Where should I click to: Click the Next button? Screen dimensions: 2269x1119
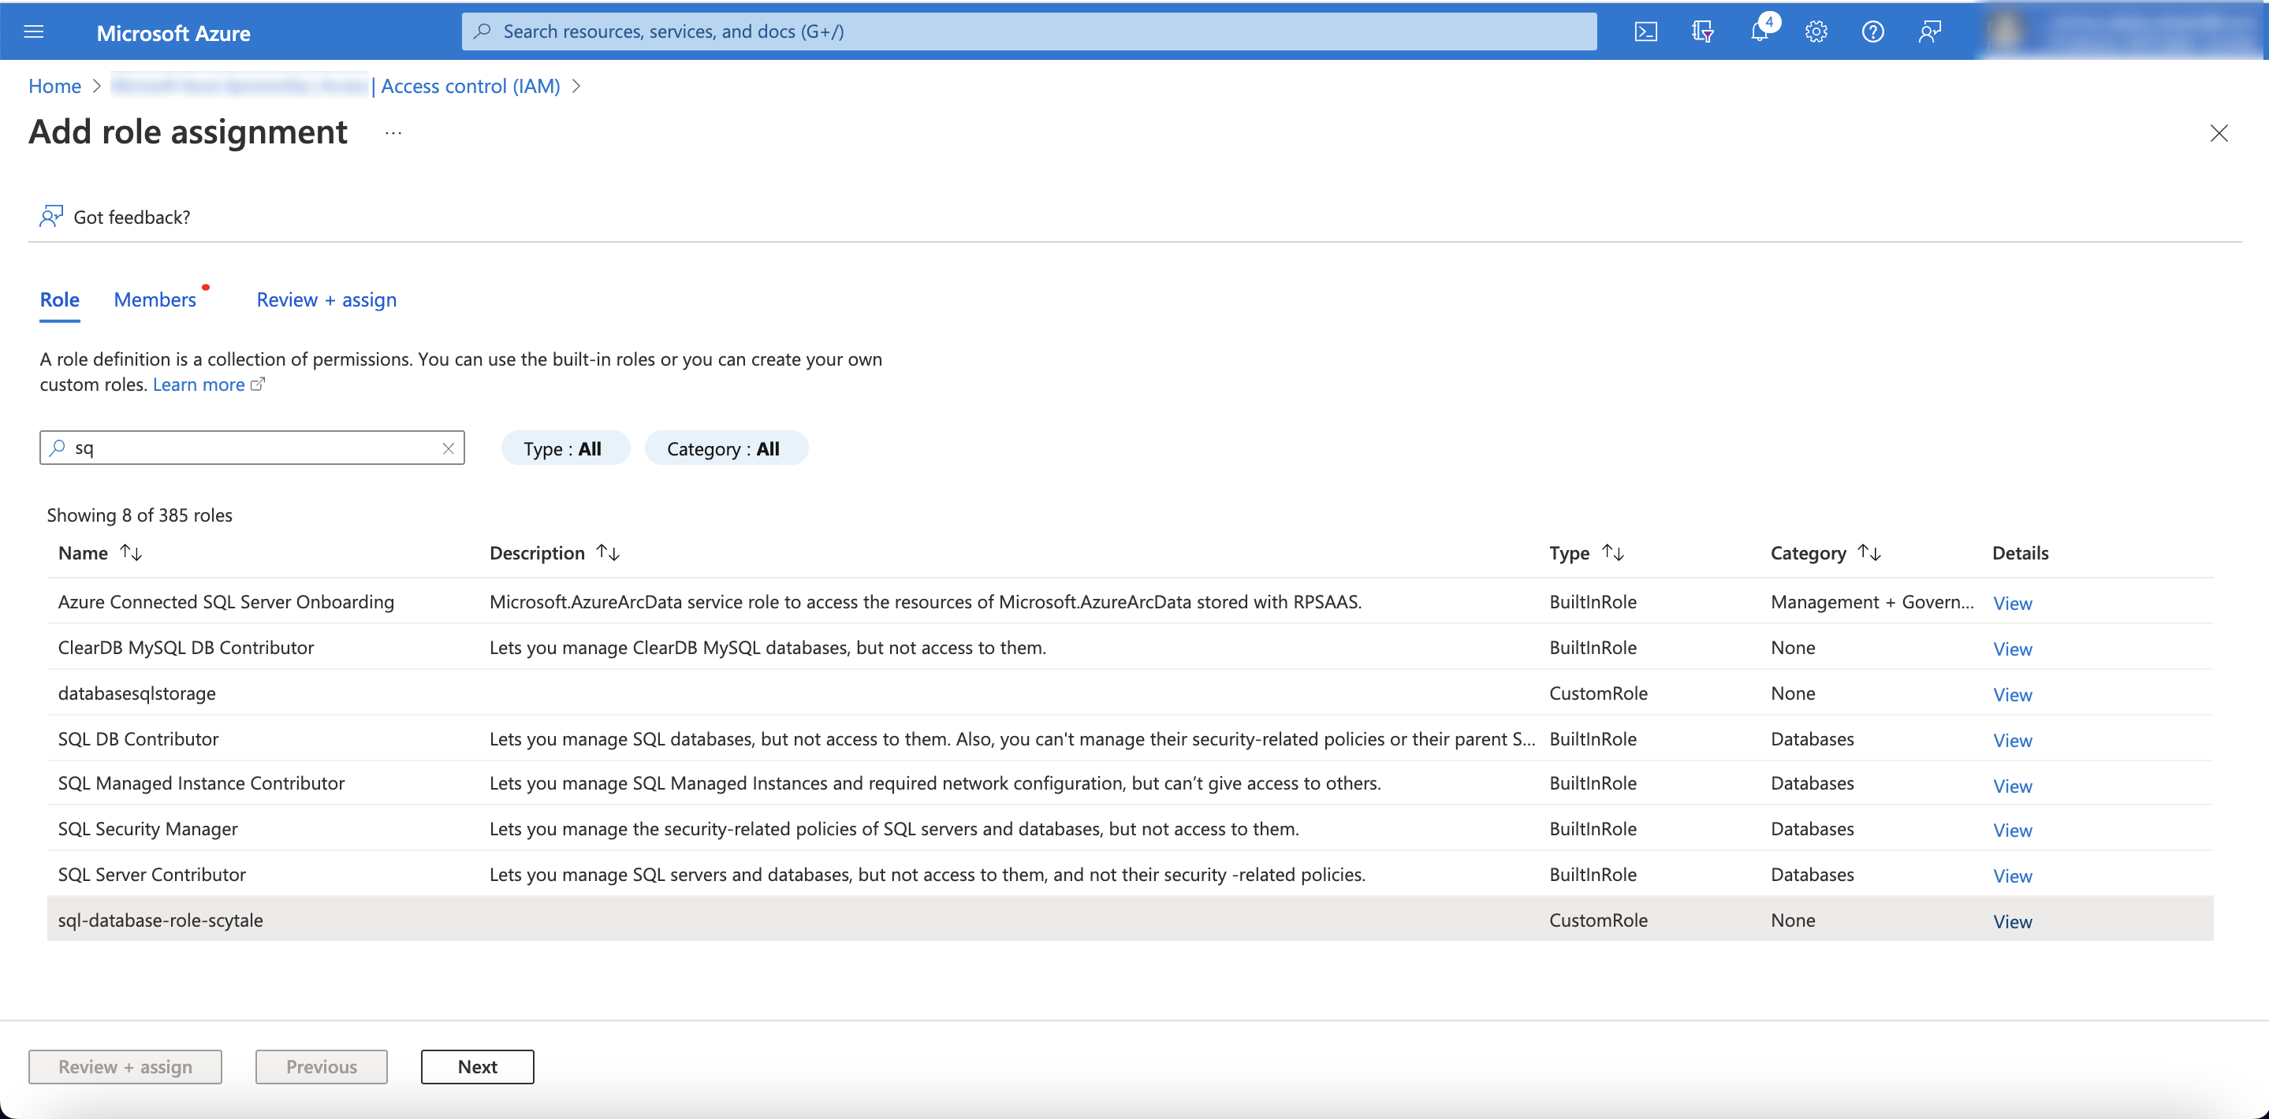pyautogui.click(x=478, y=1066)
